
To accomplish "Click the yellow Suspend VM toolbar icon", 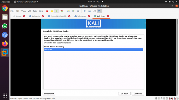I will tap(52, 11).
